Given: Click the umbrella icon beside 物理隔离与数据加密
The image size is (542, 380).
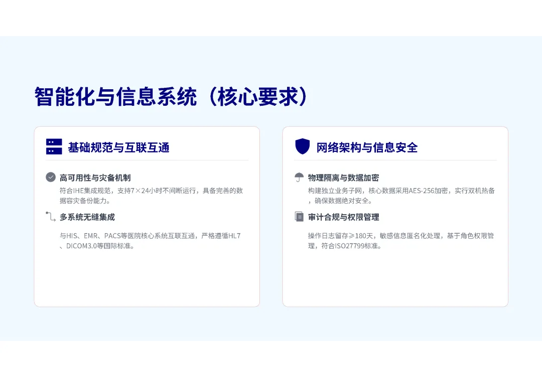Looking at the screenshot, I should click(x=299, y=177).
